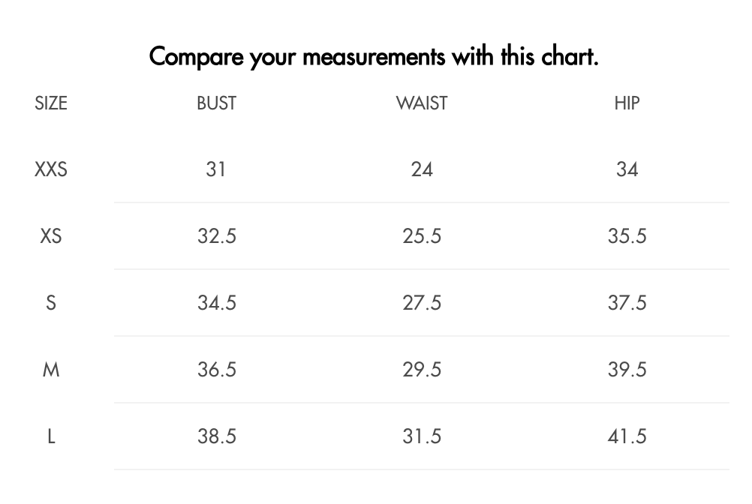Click the HIP column header

coord(627,103)
